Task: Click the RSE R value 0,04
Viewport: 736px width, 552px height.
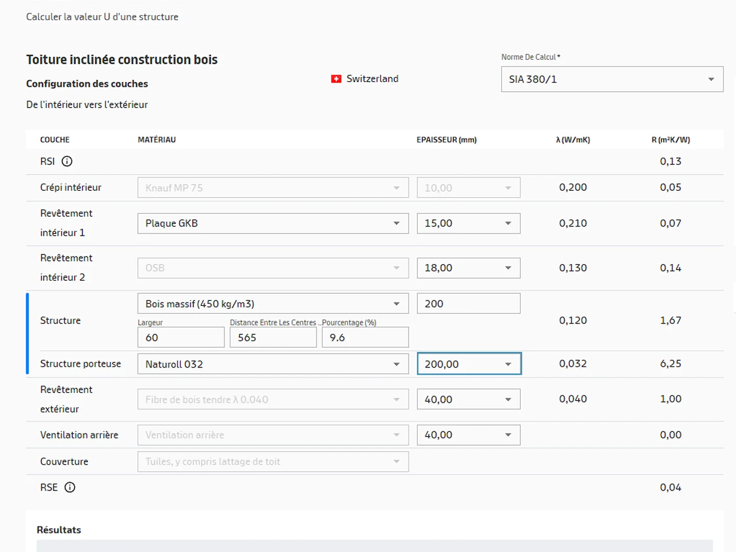Action: click(x=671, y=487)
